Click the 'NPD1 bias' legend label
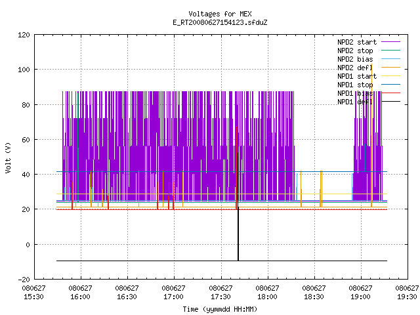 tap(355, 93)
